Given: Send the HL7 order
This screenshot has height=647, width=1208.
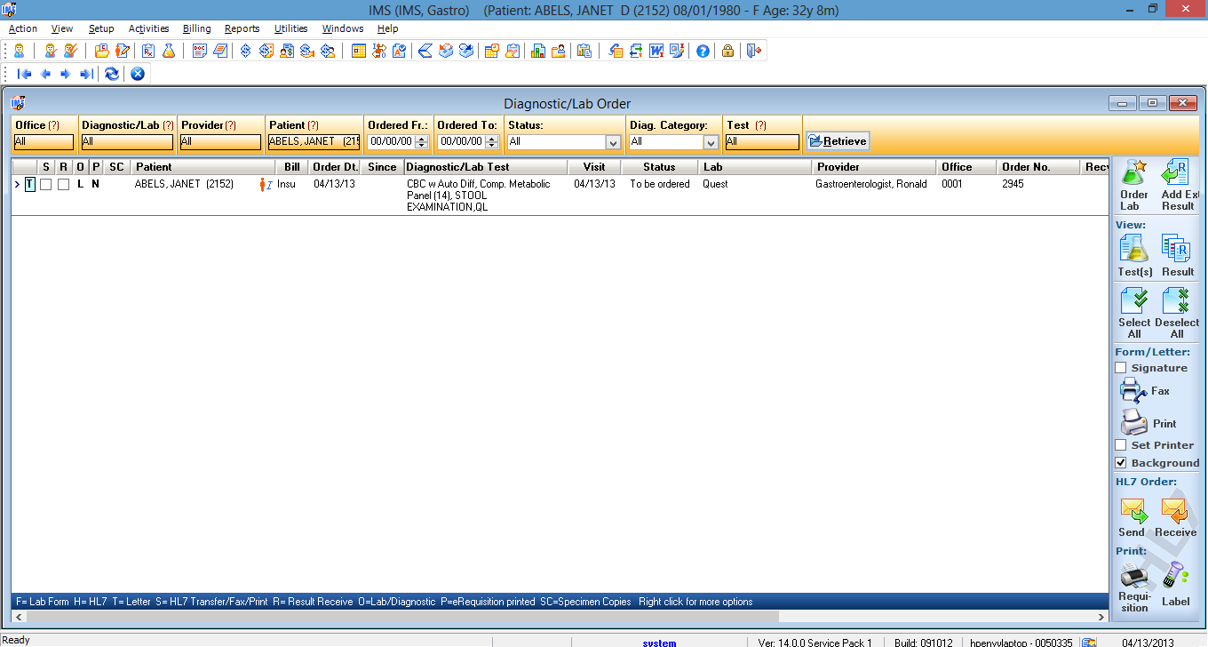Looking at the screenshot, I should (1133, 511).
